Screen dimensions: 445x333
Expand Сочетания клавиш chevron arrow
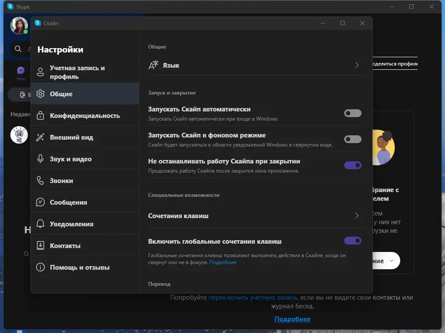[357, 215]
